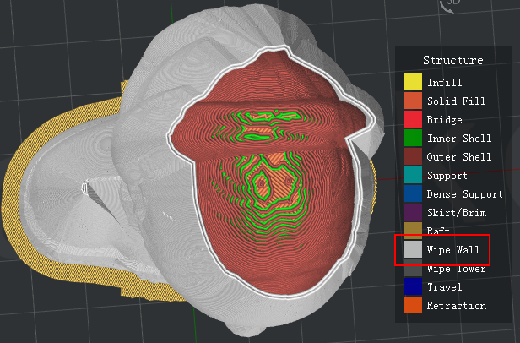Click the purple Skirt/Brim swatch

pos(412,213)
